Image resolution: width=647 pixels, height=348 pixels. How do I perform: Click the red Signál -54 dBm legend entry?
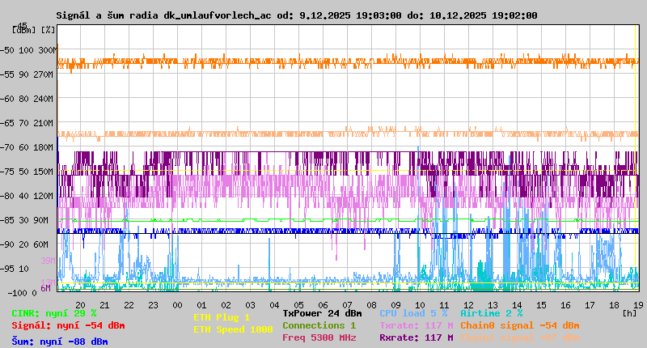(x=68, y=325)
